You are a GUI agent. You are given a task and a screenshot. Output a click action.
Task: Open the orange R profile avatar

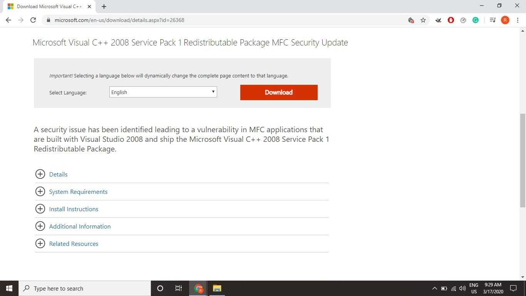click(505, 20)
